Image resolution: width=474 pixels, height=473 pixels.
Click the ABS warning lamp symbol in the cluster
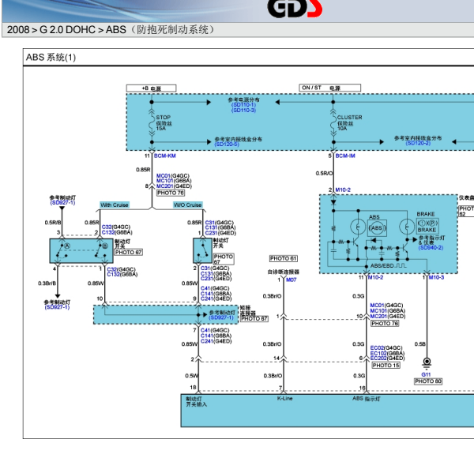377,228
